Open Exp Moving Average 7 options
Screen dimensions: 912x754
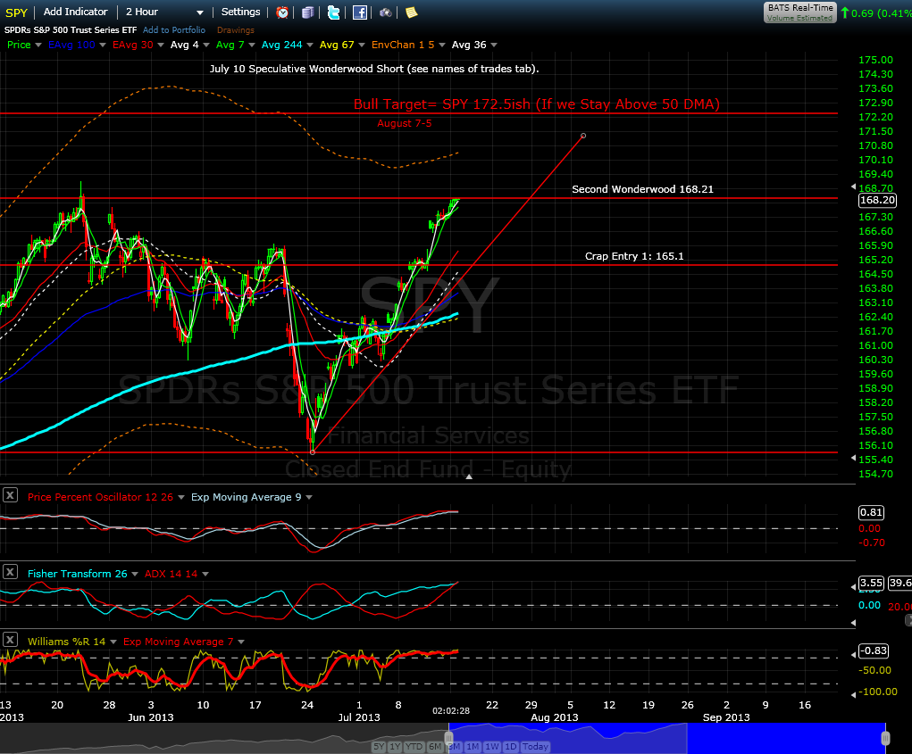[241, 642]
